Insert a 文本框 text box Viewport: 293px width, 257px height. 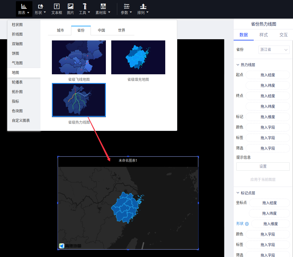[x=56, y=9]
